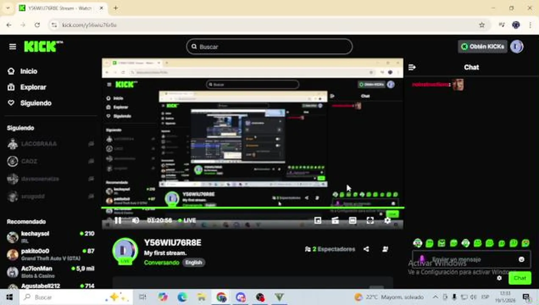
Task: Open recommended channel Ac7ionMan
Action: 51,272
